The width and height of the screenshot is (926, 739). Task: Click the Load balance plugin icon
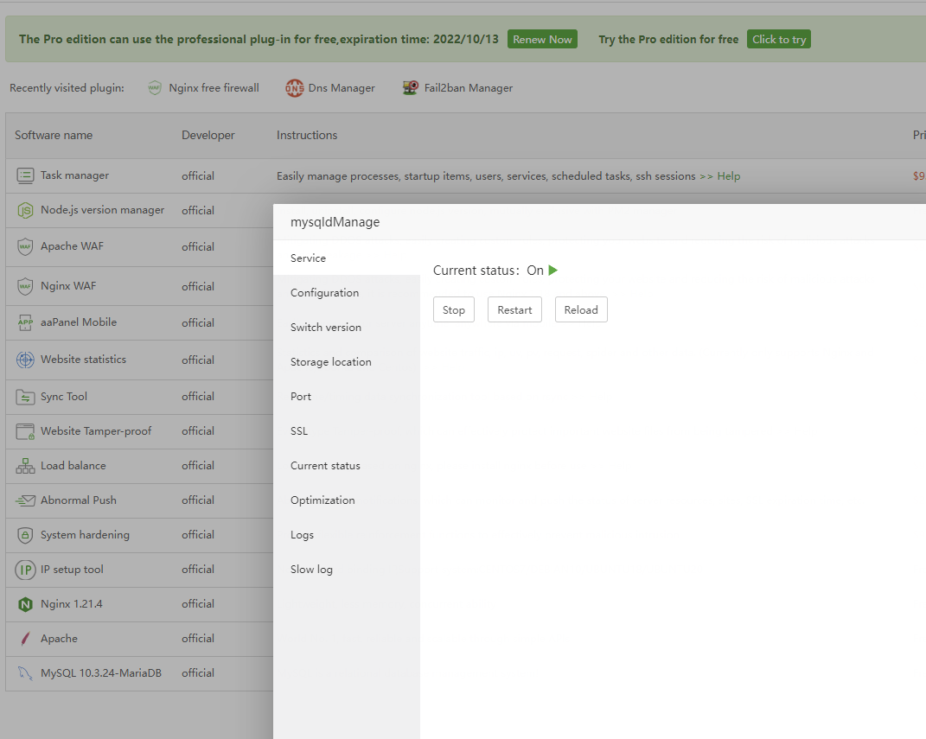click(24, 466)
